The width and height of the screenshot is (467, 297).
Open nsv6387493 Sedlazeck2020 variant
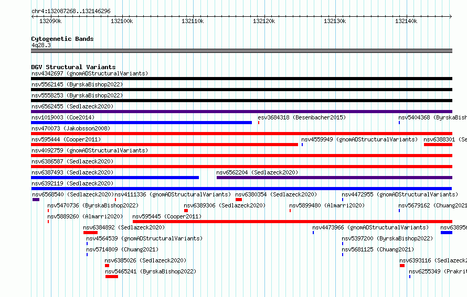tap(72, 172)
